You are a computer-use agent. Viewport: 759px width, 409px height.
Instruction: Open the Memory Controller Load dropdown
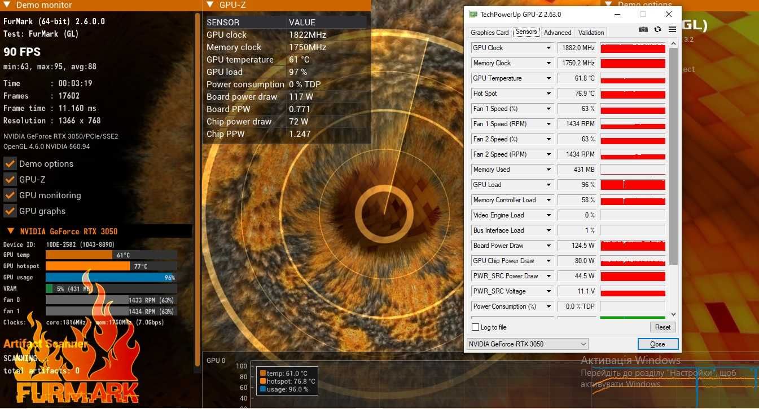point(549,200)
